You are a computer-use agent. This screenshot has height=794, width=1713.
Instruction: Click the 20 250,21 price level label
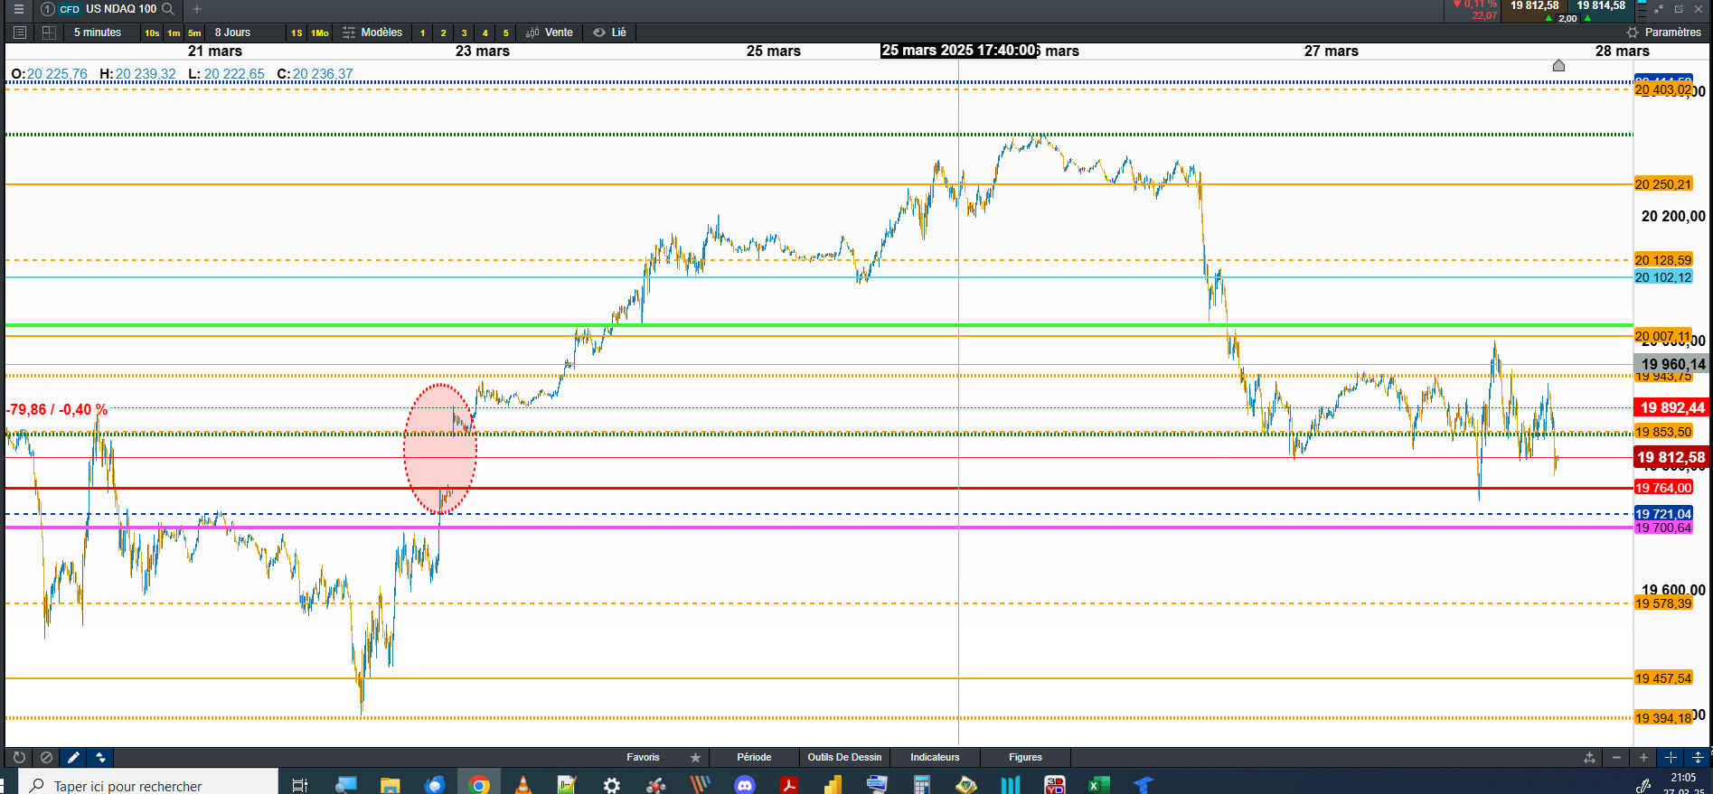1663,184
